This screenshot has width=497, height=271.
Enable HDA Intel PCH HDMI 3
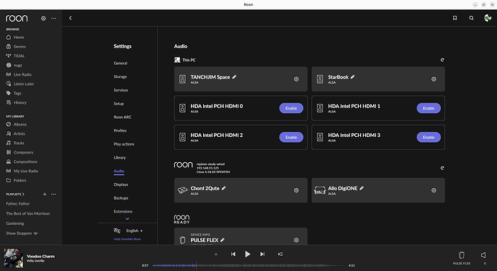(x=429, y=138)
